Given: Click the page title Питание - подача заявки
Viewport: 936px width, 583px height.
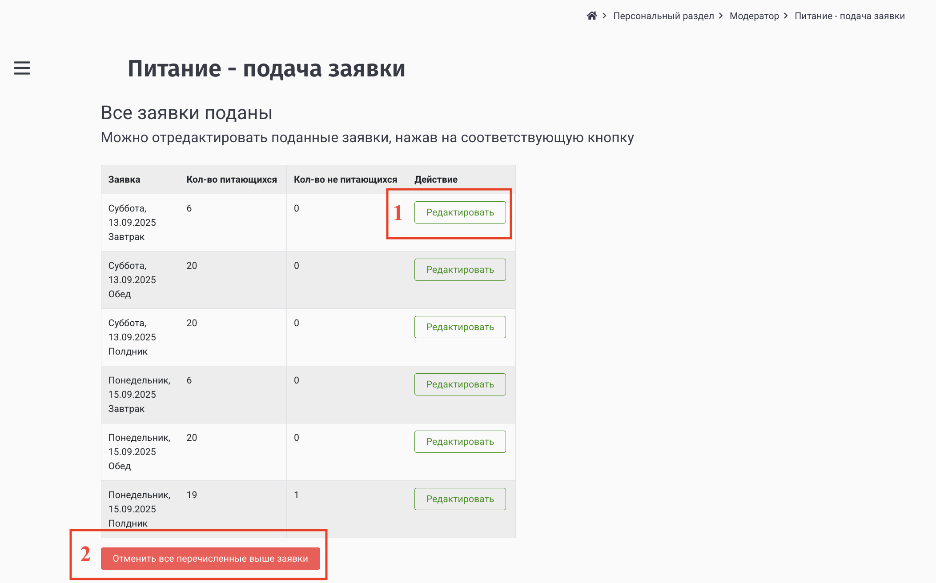Looking at the screenshot, I should coord(267,68).
